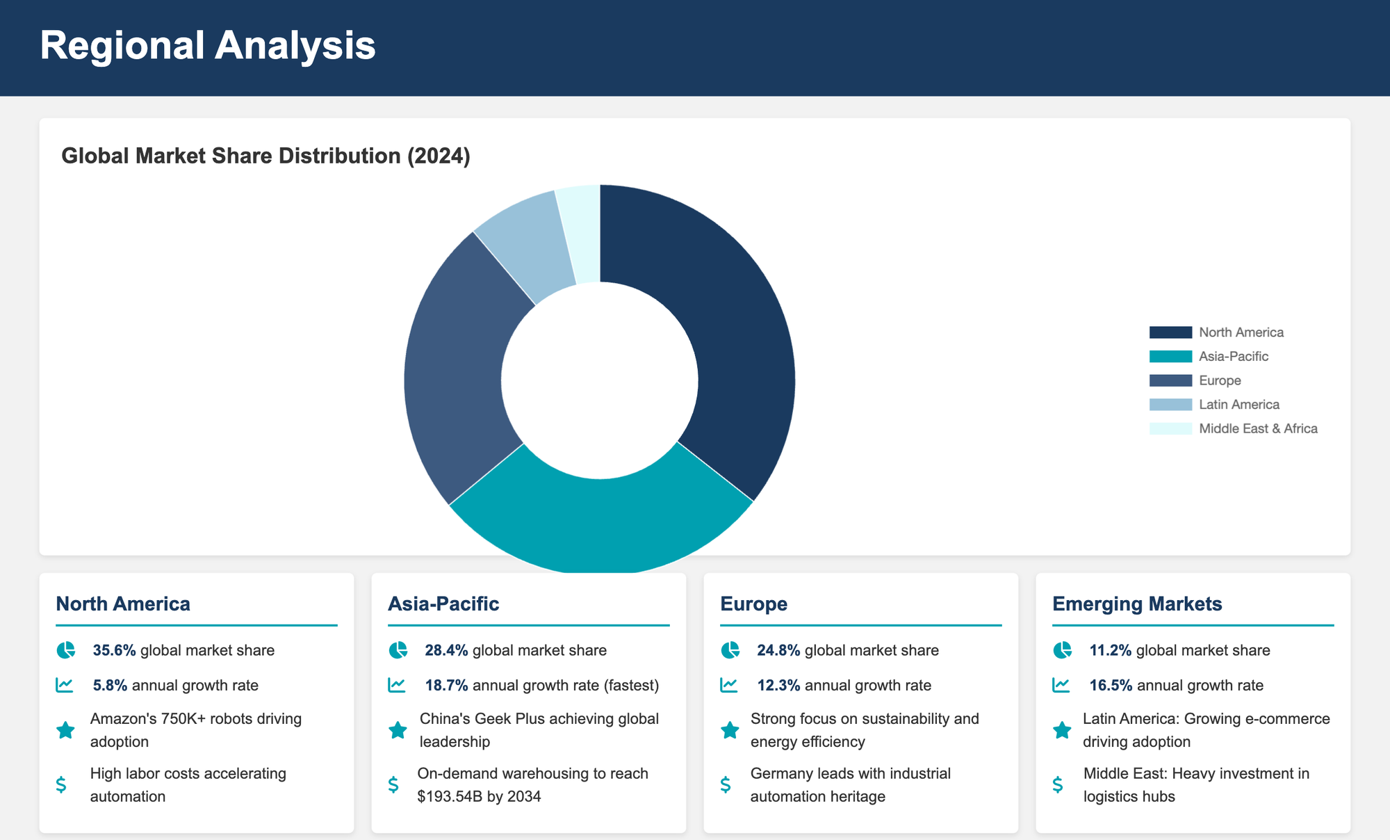Screen dimensions: 1390x840
Task: Click Global Market Share Distribution chart title
Action: pos(265,156)
